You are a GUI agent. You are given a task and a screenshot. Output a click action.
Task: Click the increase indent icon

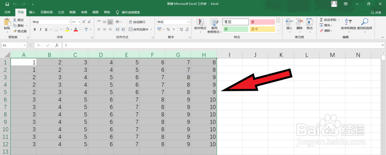point(123,30)
